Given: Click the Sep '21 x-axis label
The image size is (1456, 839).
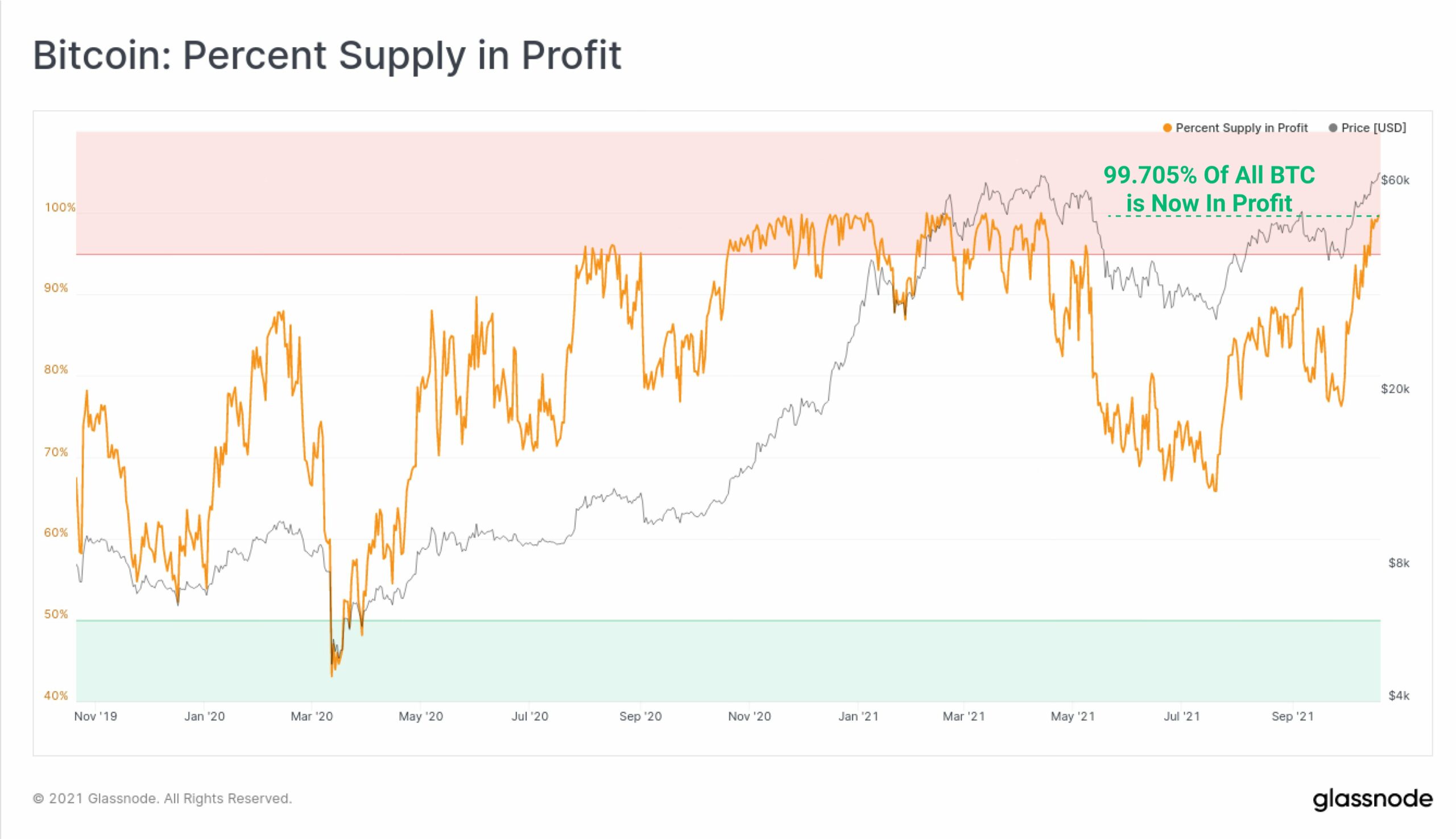Looking at the screenshot, I should point(1293,716).
